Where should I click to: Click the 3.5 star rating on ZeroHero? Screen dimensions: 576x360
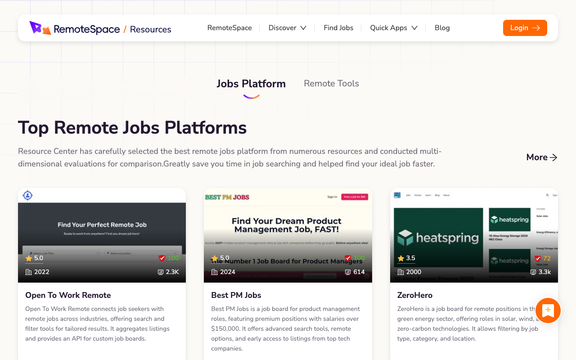point(406,258)
